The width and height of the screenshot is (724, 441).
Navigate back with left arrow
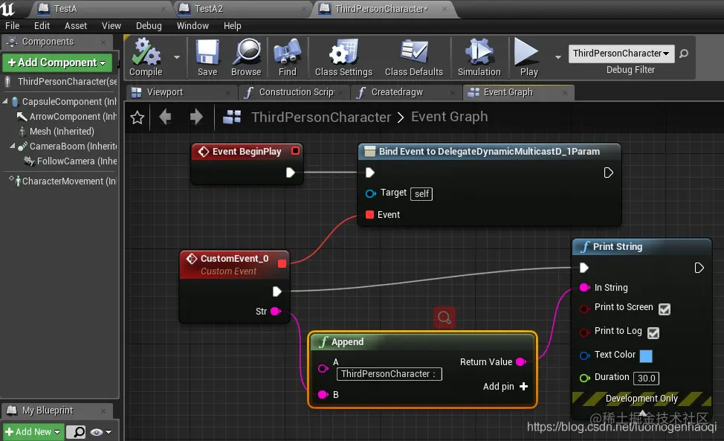coord(165,117)
